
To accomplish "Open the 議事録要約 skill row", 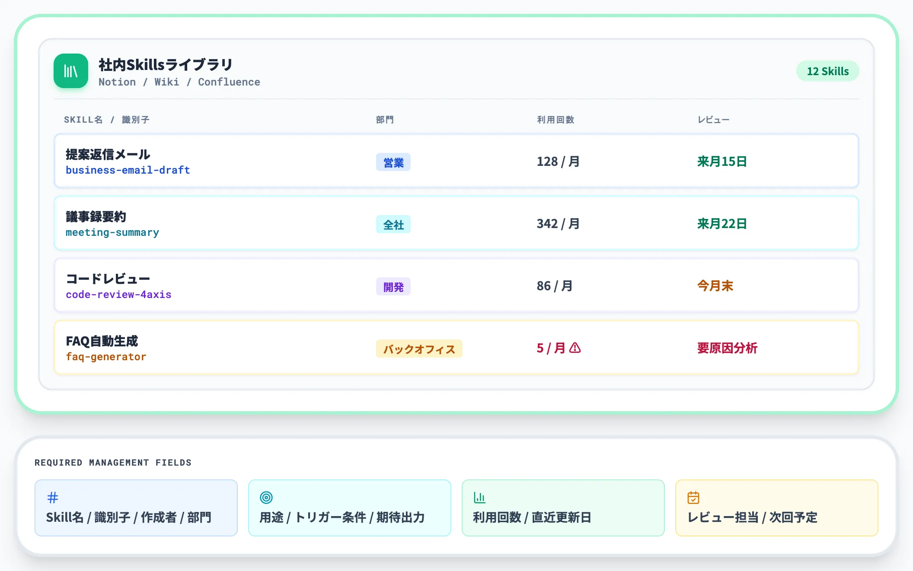I will (x=456, y=223).
